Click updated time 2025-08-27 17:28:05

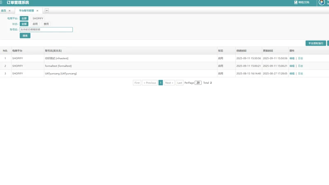pos(275,74)
